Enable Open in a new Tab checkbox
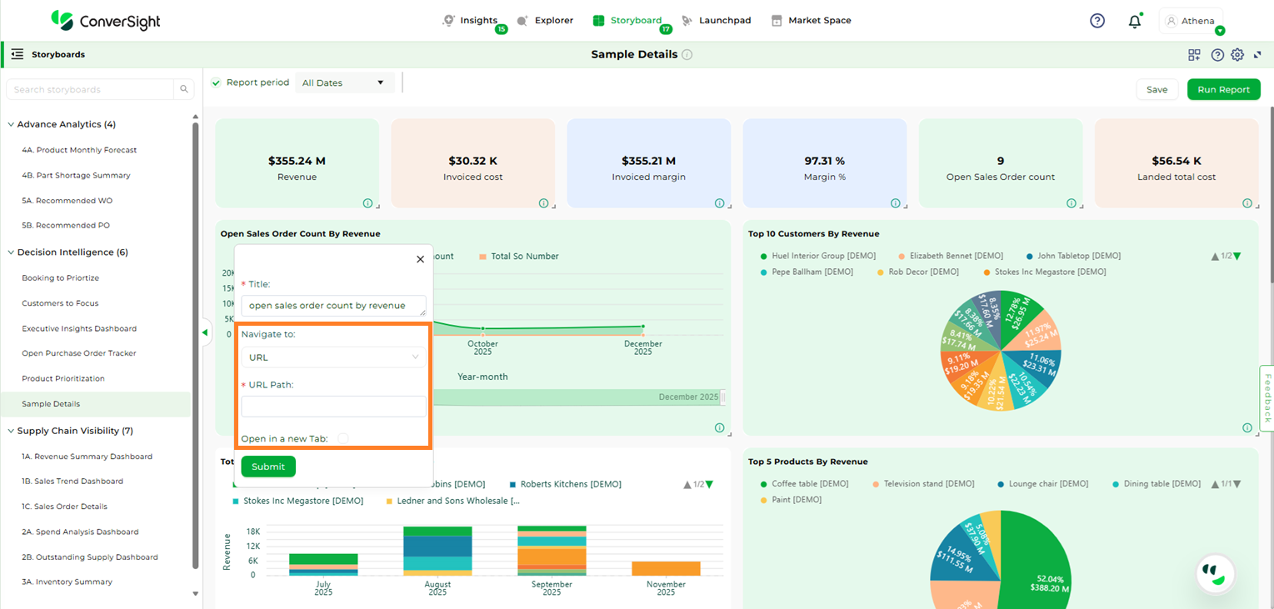The image size is (1274, 609). pos(343,438)
